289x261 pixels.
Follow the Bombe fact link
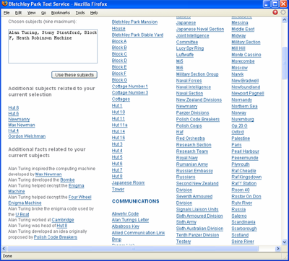click(x=67, y=180)
